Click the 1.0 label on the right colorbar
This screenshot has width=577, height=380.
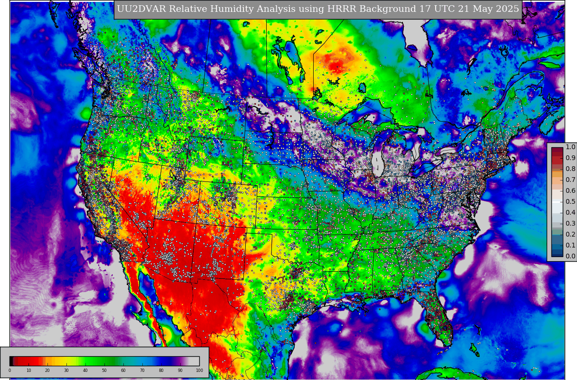pyautogui.click(x=570, y=147)
